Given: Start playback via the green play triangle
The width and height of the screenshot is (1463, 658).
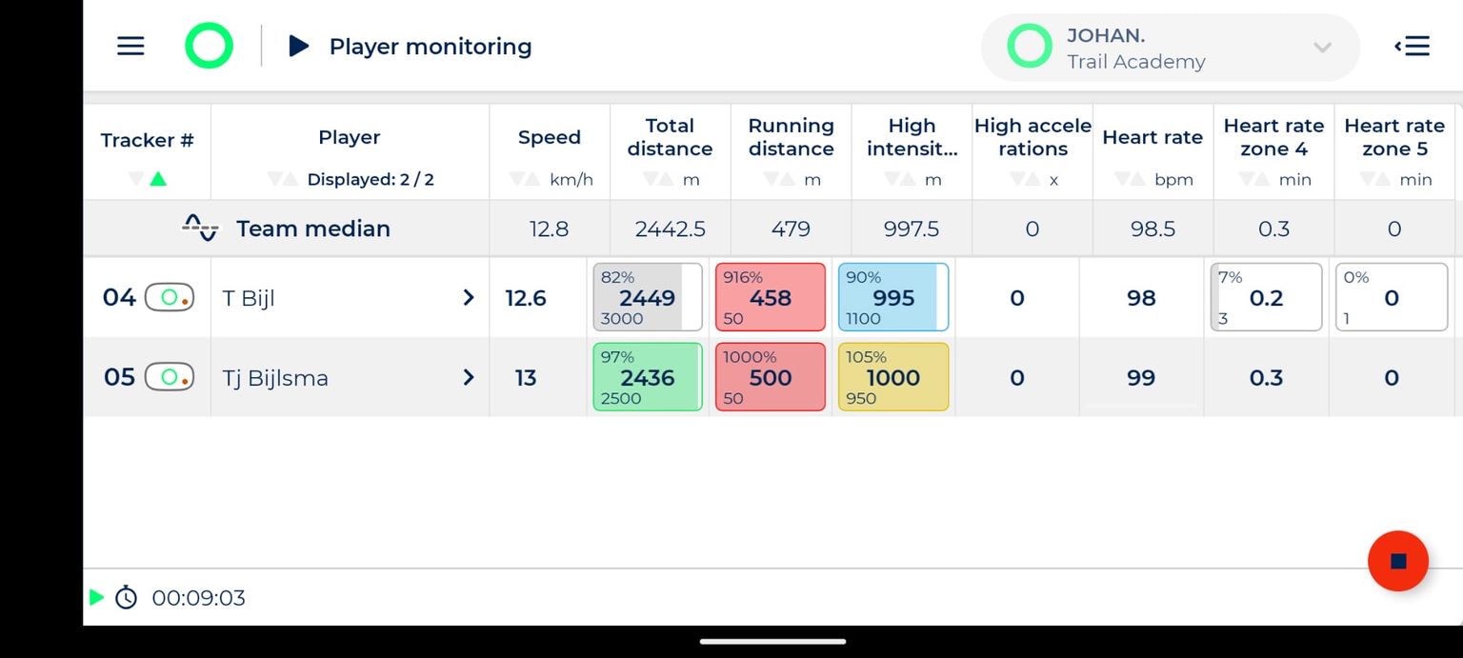Looking at the screenshot, I should point(94,598).
